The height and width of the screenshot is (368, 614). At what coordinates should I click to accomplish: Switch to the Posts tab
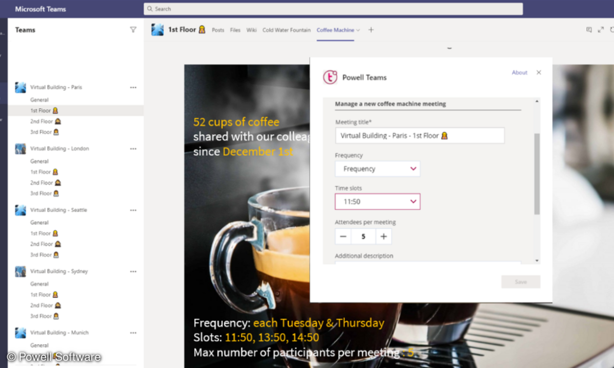218,30
